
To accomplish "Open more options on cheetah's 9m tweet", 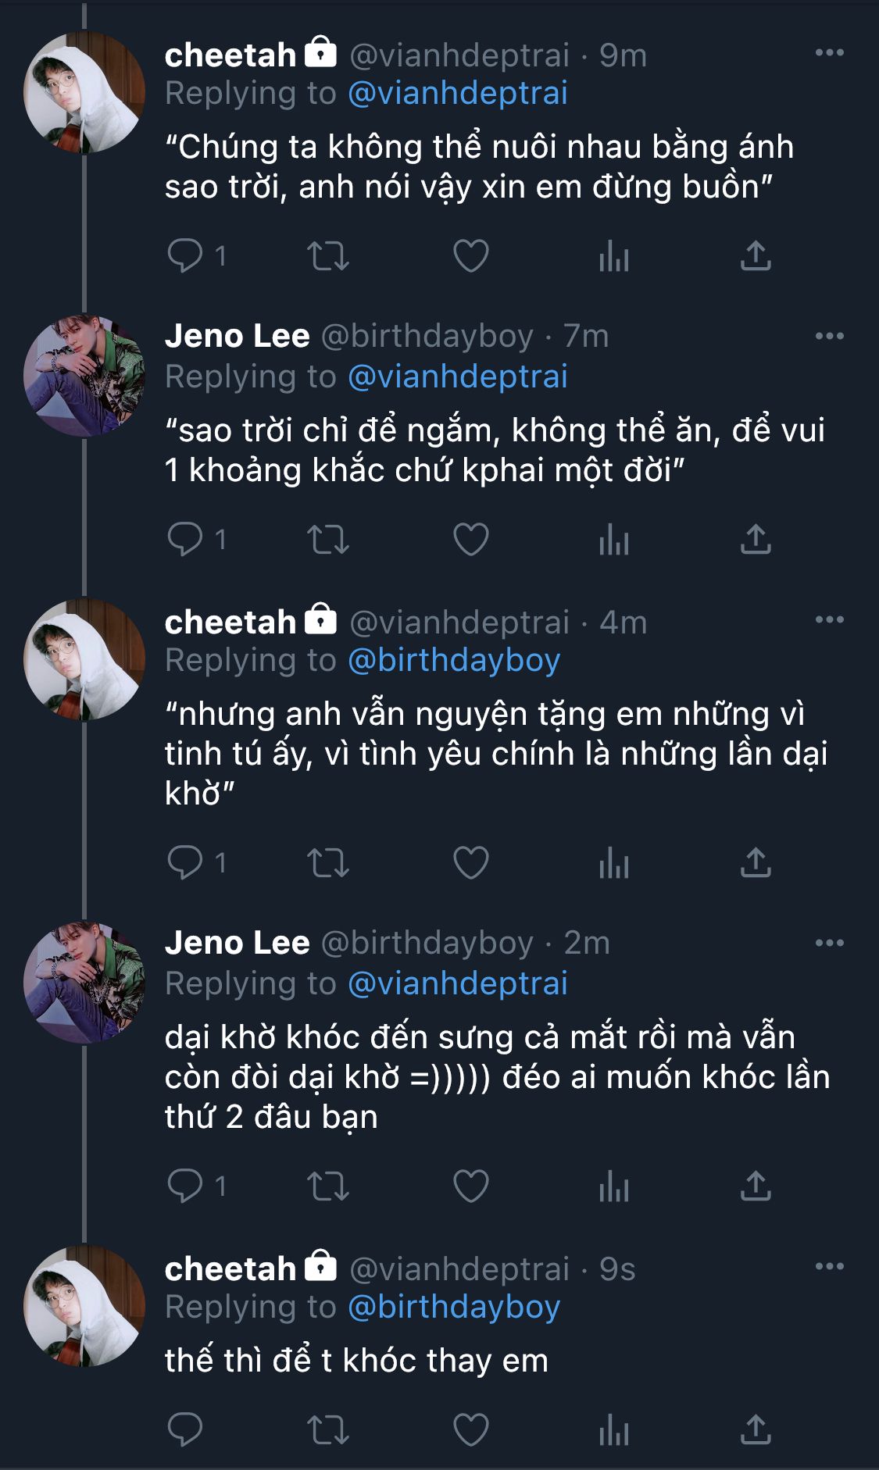I will pos(829,53).
